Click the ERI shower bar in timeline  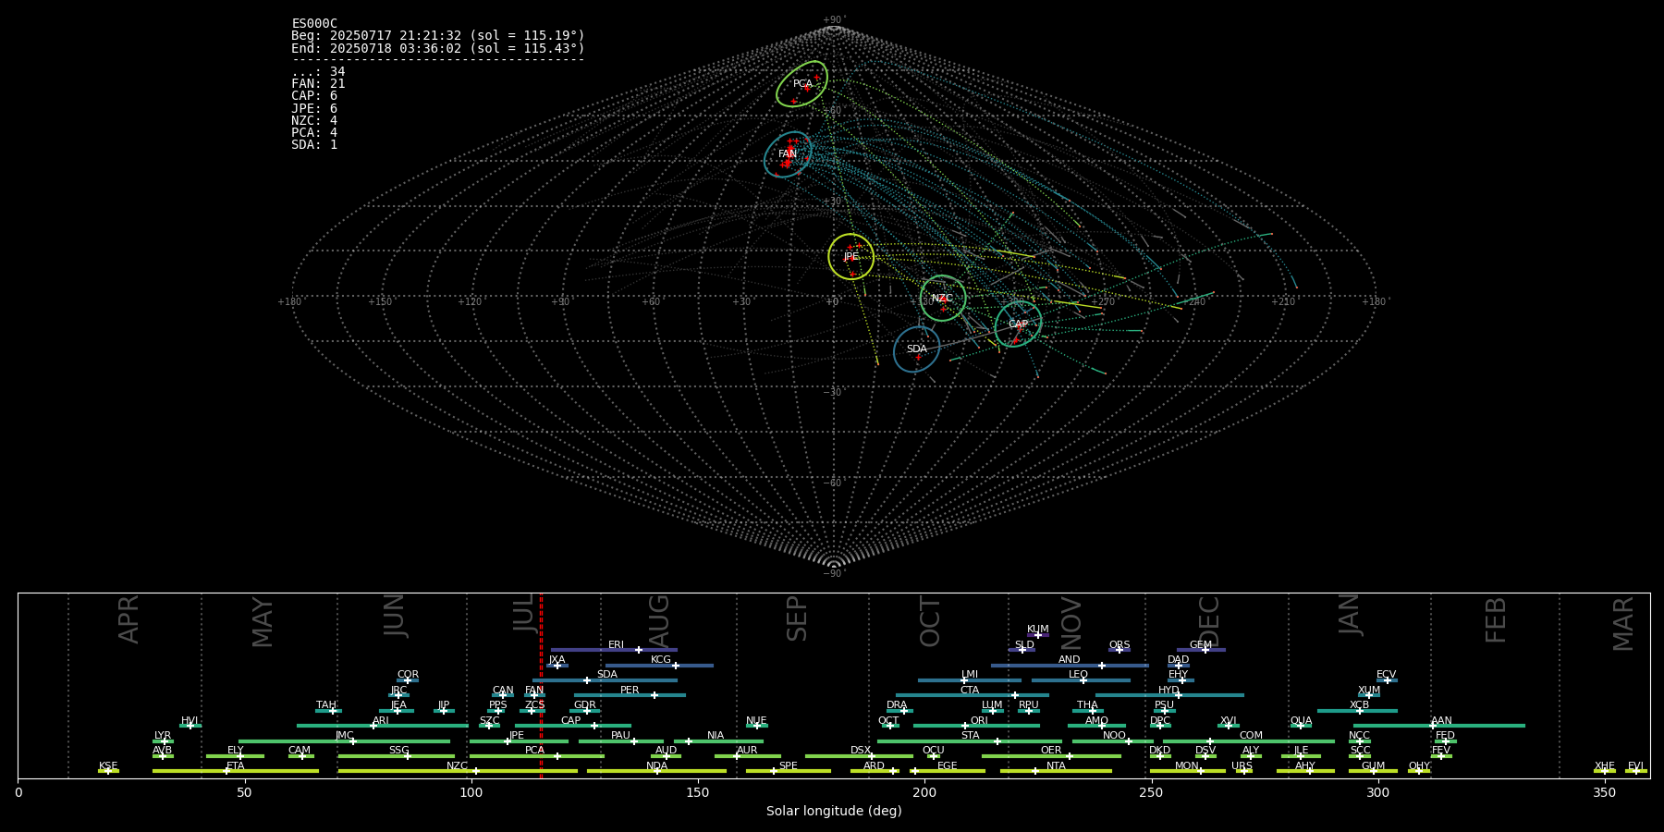(614, 650)
